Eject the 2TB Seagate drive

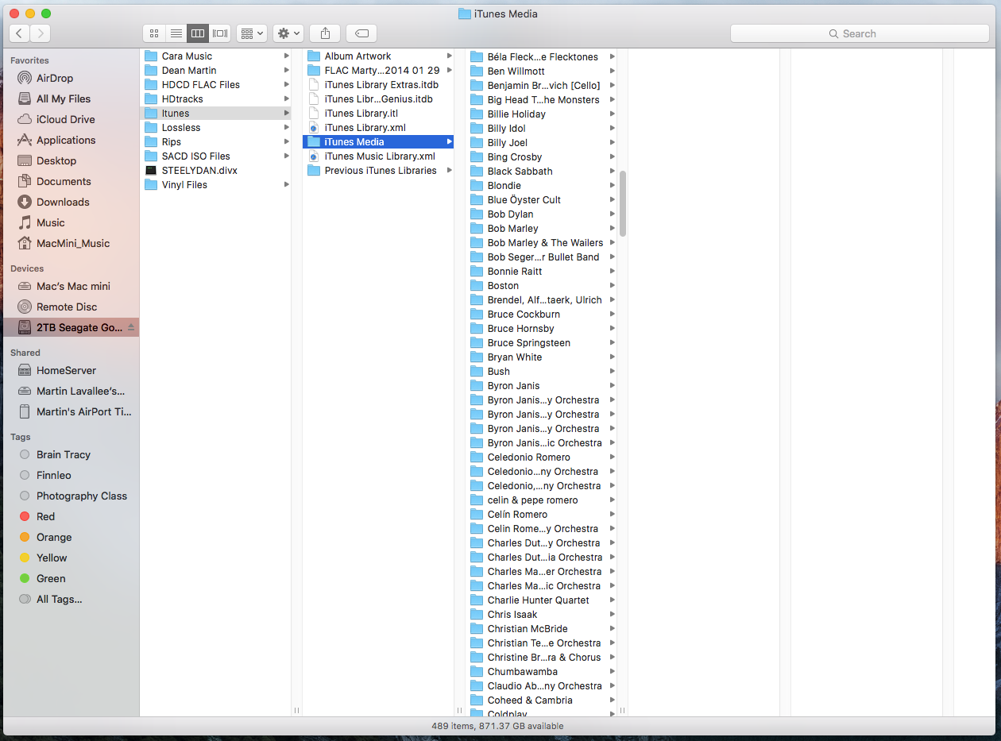click(x=131, y=327)
